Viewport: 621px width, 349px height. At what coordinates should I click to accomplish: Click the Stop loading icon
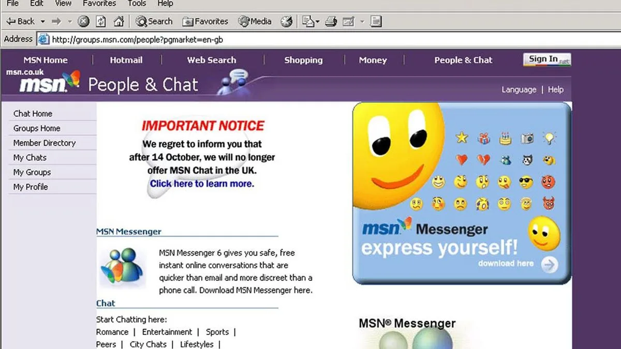point(84,21)
